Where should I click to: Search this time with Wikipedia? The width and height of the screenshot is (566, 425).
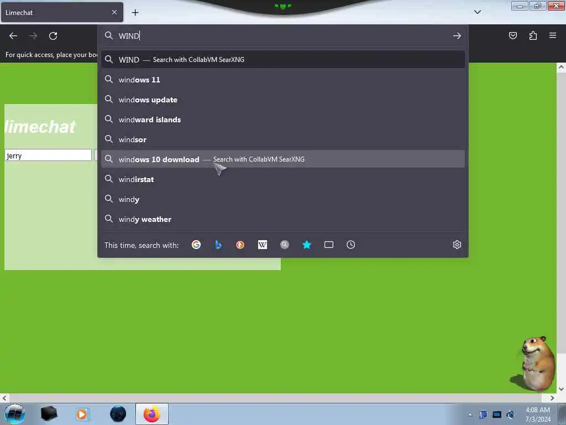coord(263,245)
